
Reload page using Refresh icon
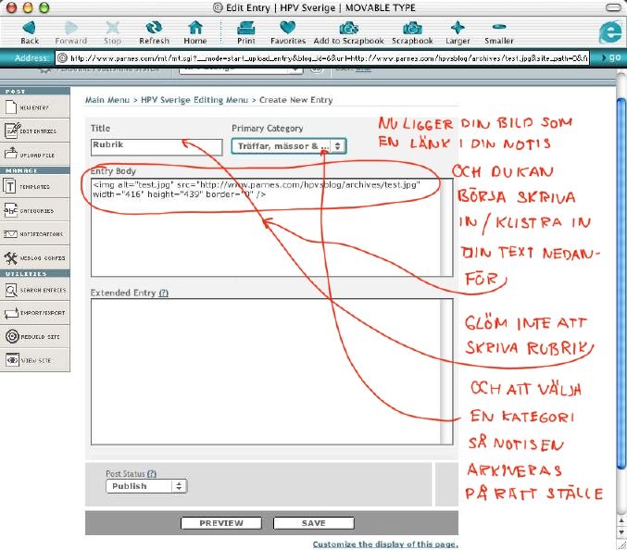(x=154, y=28)
